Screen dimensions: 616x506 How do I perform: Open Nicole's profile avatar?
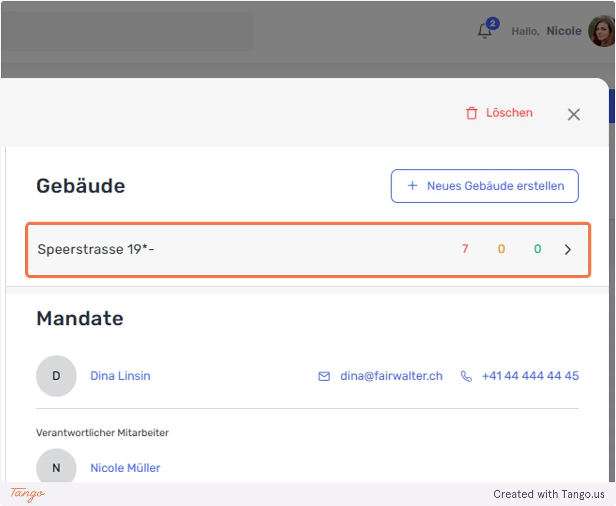pos(602,31)
